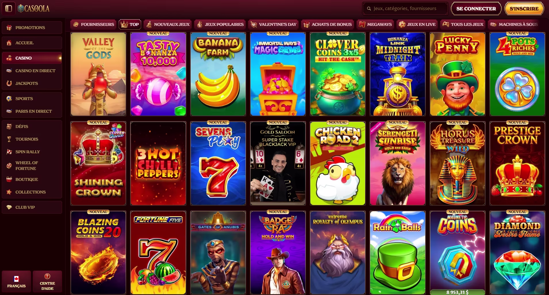
Task: Click the search magnifier icon
Action: click(x=369, y=9)
